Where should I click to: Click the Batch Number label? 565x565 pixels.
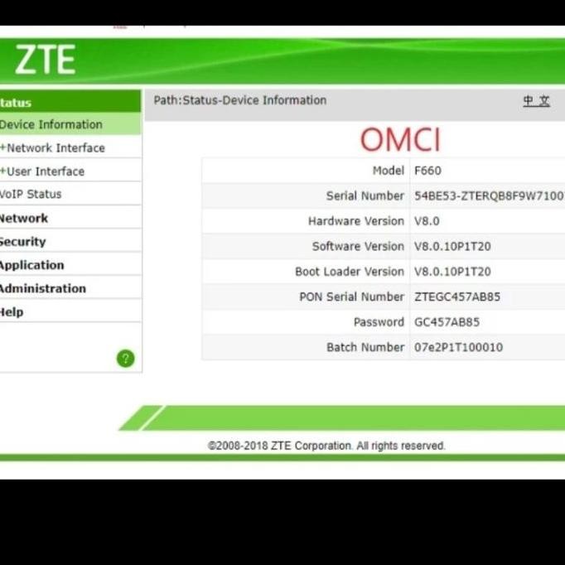(x=365, y=347)
